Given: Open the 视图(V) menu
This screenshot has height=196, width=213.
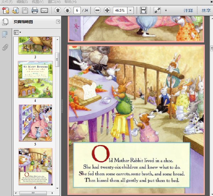Looking at the screenshot, I should [38, 2].
